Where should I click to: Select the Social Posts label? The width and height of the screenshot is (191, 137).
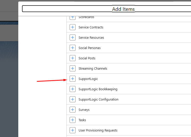pos(87,58)
